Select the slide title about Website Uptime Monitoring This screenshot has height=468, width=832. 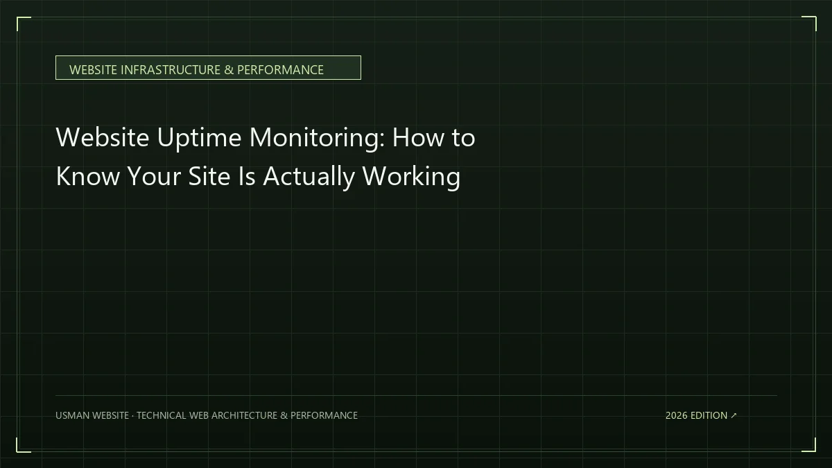click(x=266, y=157)
